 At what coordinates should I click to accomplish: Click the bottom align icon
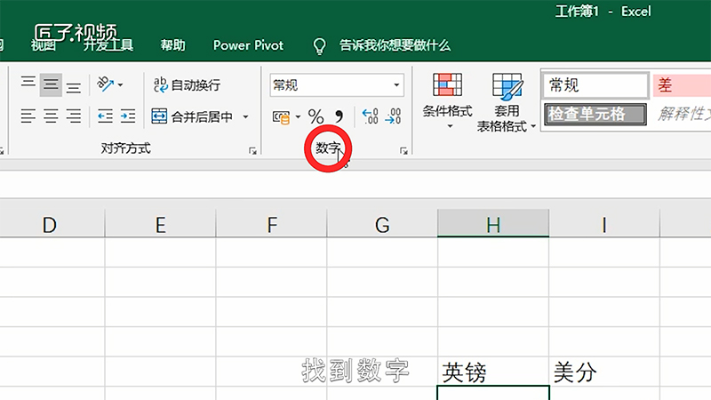coord(74,85)
